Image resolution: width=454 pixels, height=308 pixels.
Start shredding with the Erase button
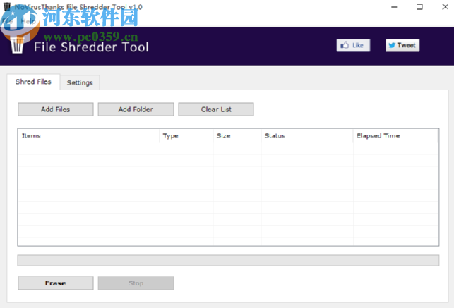click(56, 283)
